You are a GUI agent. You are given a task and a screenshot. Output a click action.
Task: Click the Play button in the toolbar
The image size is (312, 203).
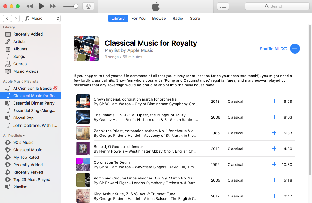coord(42,6)
